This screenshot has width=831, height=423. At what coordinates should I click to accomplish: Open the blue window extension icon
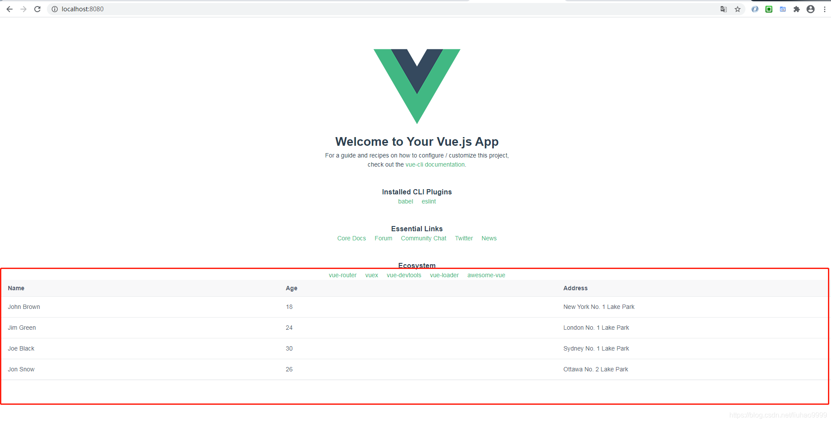click(783, 9)
